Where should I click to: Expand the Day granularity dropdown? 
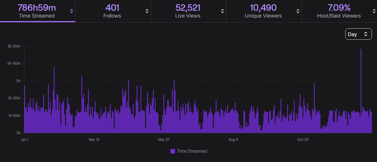tap(358, 34)
